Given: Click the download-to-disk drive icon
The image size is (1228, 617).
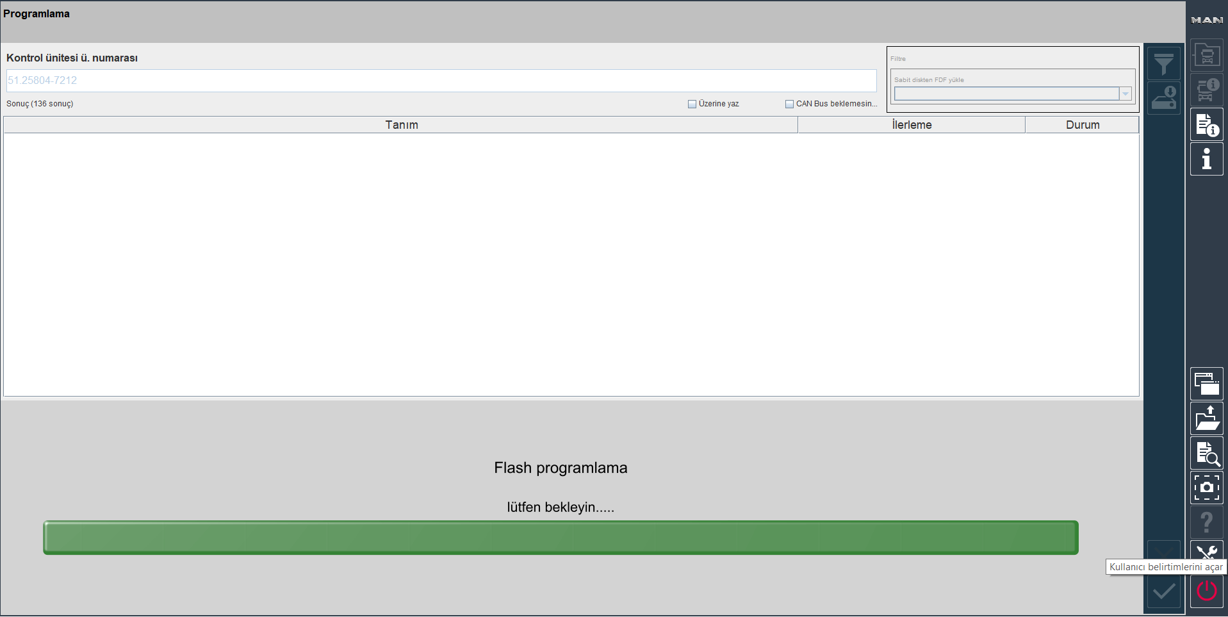Looking at the screenshot, I should tap(1163, 98).
